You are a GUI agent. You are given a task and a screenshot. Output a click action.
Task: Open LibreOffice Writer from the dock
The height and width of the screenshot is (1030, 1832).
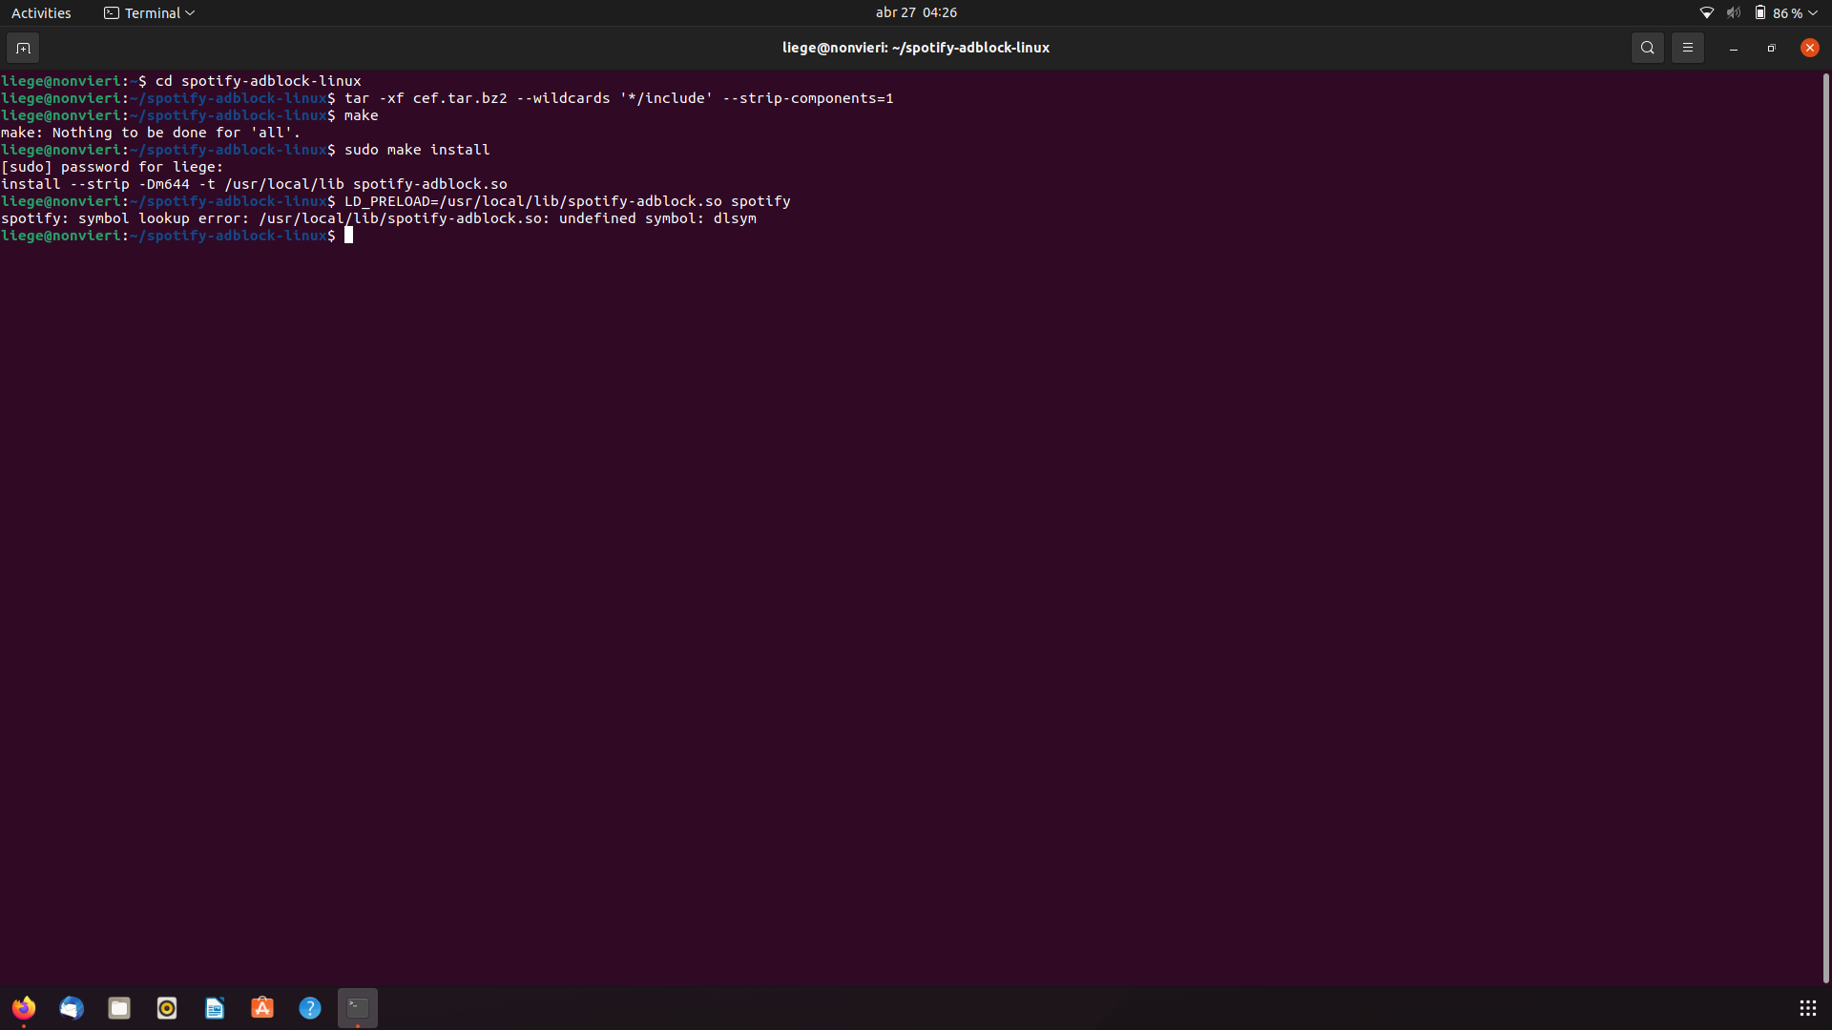point(214,1008)
